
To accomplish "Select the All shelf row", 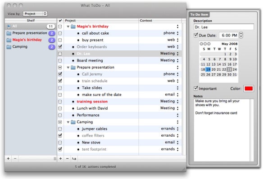I will click(x=31, y=27).
